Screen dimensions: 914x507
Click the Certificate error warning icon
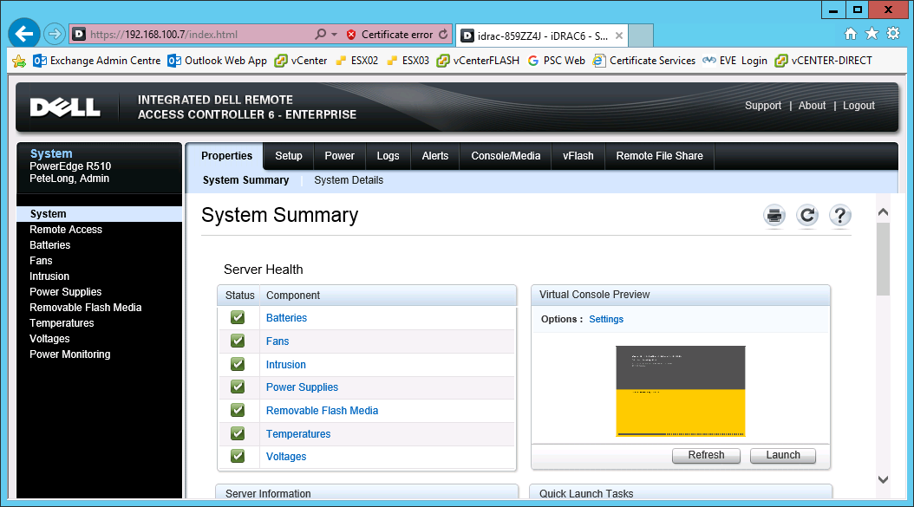click(351, 35)
